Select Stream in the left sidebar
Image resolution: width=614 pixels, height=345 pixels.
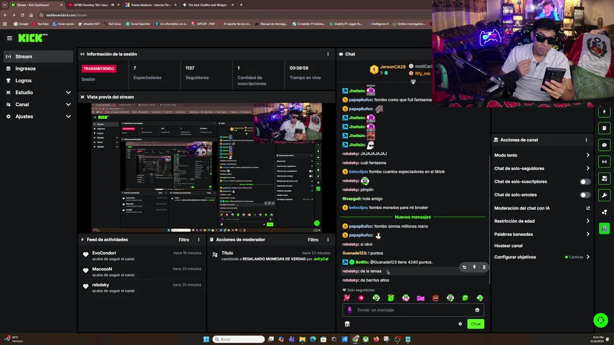pyautogui.click(x=38, y=57)
